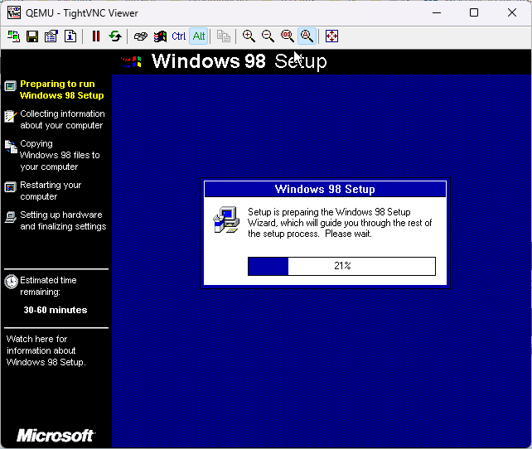Click the 21% setup progress bar
532x449 pixels.
[x=341, y=266]
